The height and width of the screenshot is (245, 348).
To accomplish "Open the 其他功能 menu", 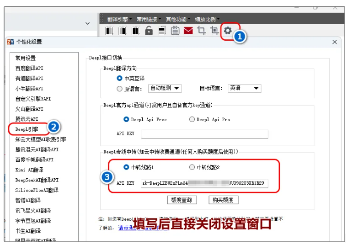I will coord(177,19).
